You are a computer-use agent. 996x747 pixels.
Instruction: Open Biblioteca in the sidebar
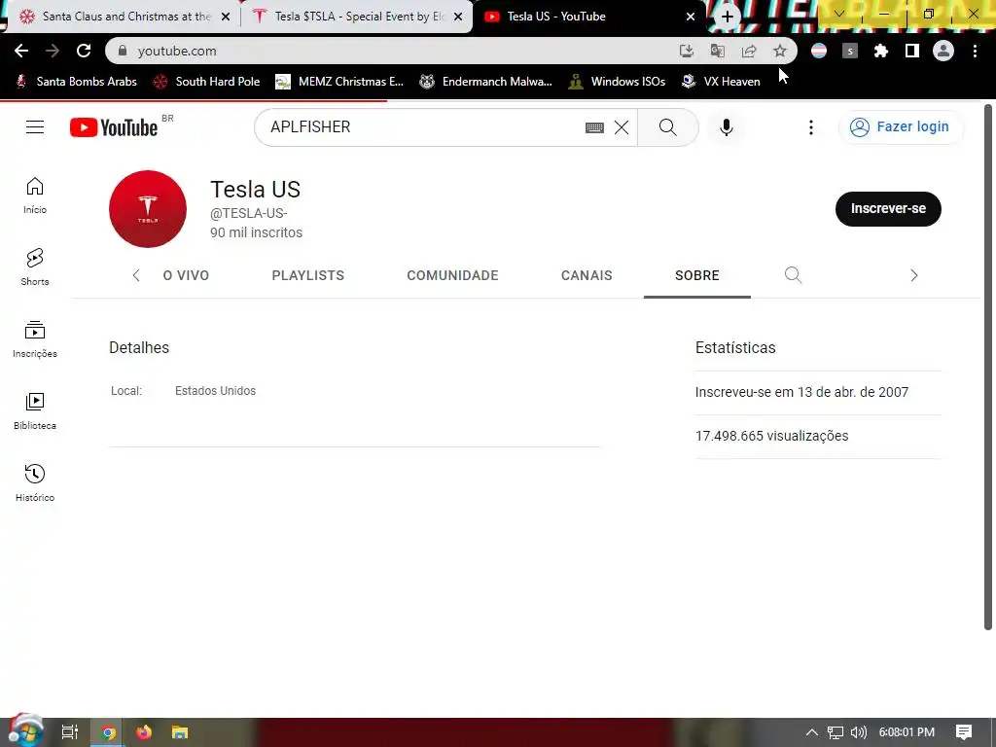[x=35, y=411]
